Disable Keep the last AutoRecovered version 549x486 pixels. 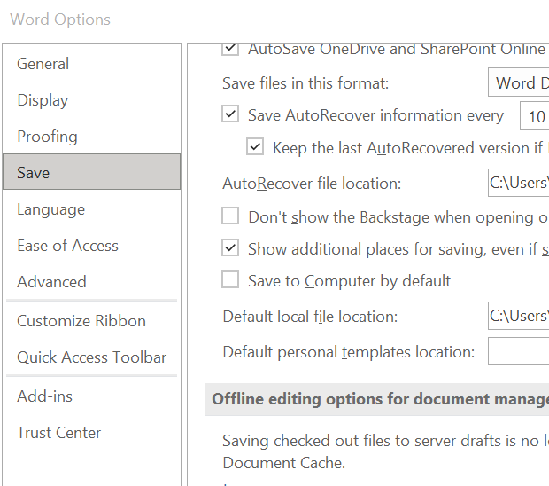pyautogui.click(x=255, y=148)
